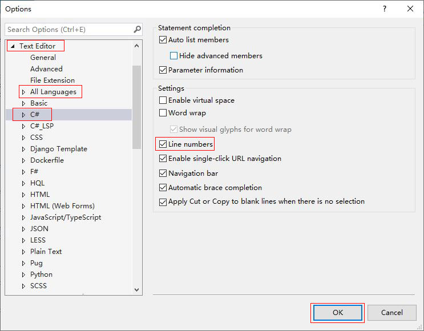
Task: Click the Search Options input field
Action: tap(68, 29)
